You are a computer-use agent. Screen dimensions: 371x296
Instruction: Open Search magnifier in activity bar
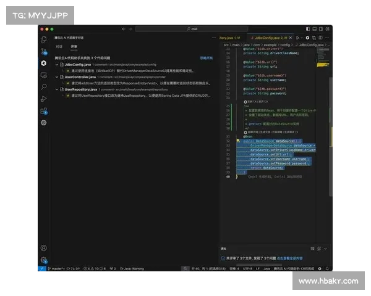tap(43, 87)
